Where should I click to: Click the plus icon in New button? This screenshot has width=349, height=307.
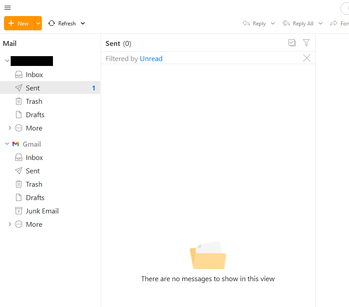click(11, 23)
